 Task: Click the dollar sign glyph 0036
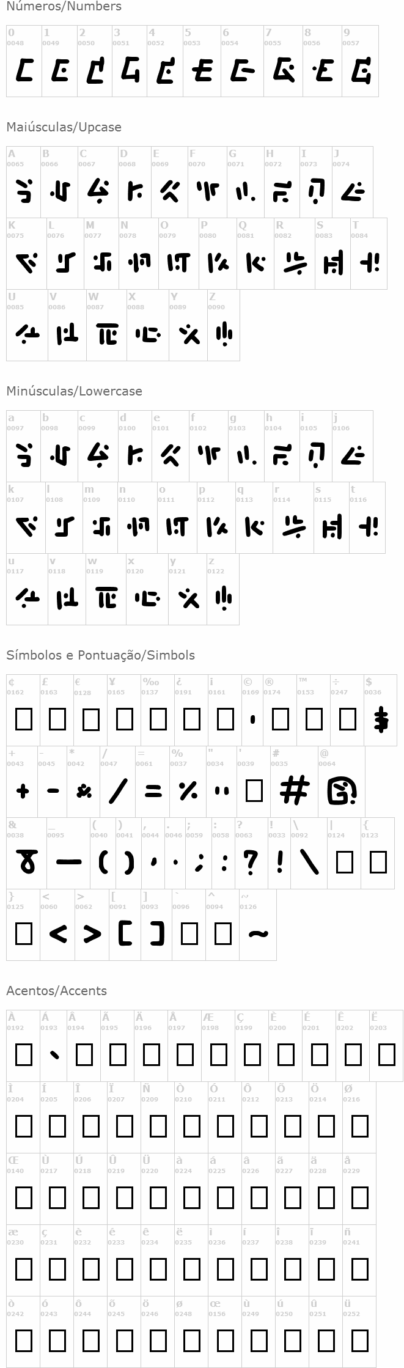381,710
